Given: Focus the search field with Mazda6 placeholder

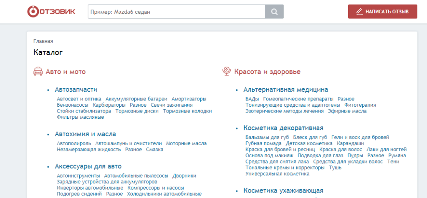Looking at the screenshot, I should point(176,12).
